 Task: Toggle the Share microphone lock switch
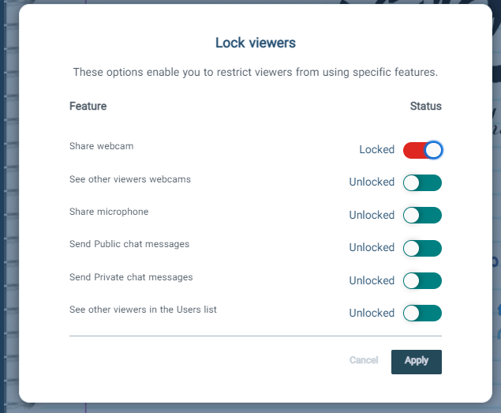(422, 216)
